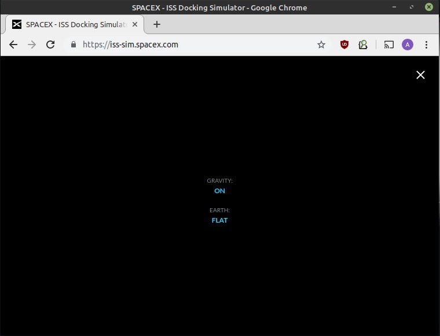
Task: Close the settings overlay with the X
Action: pyautogui.click(x=420, y=75)
